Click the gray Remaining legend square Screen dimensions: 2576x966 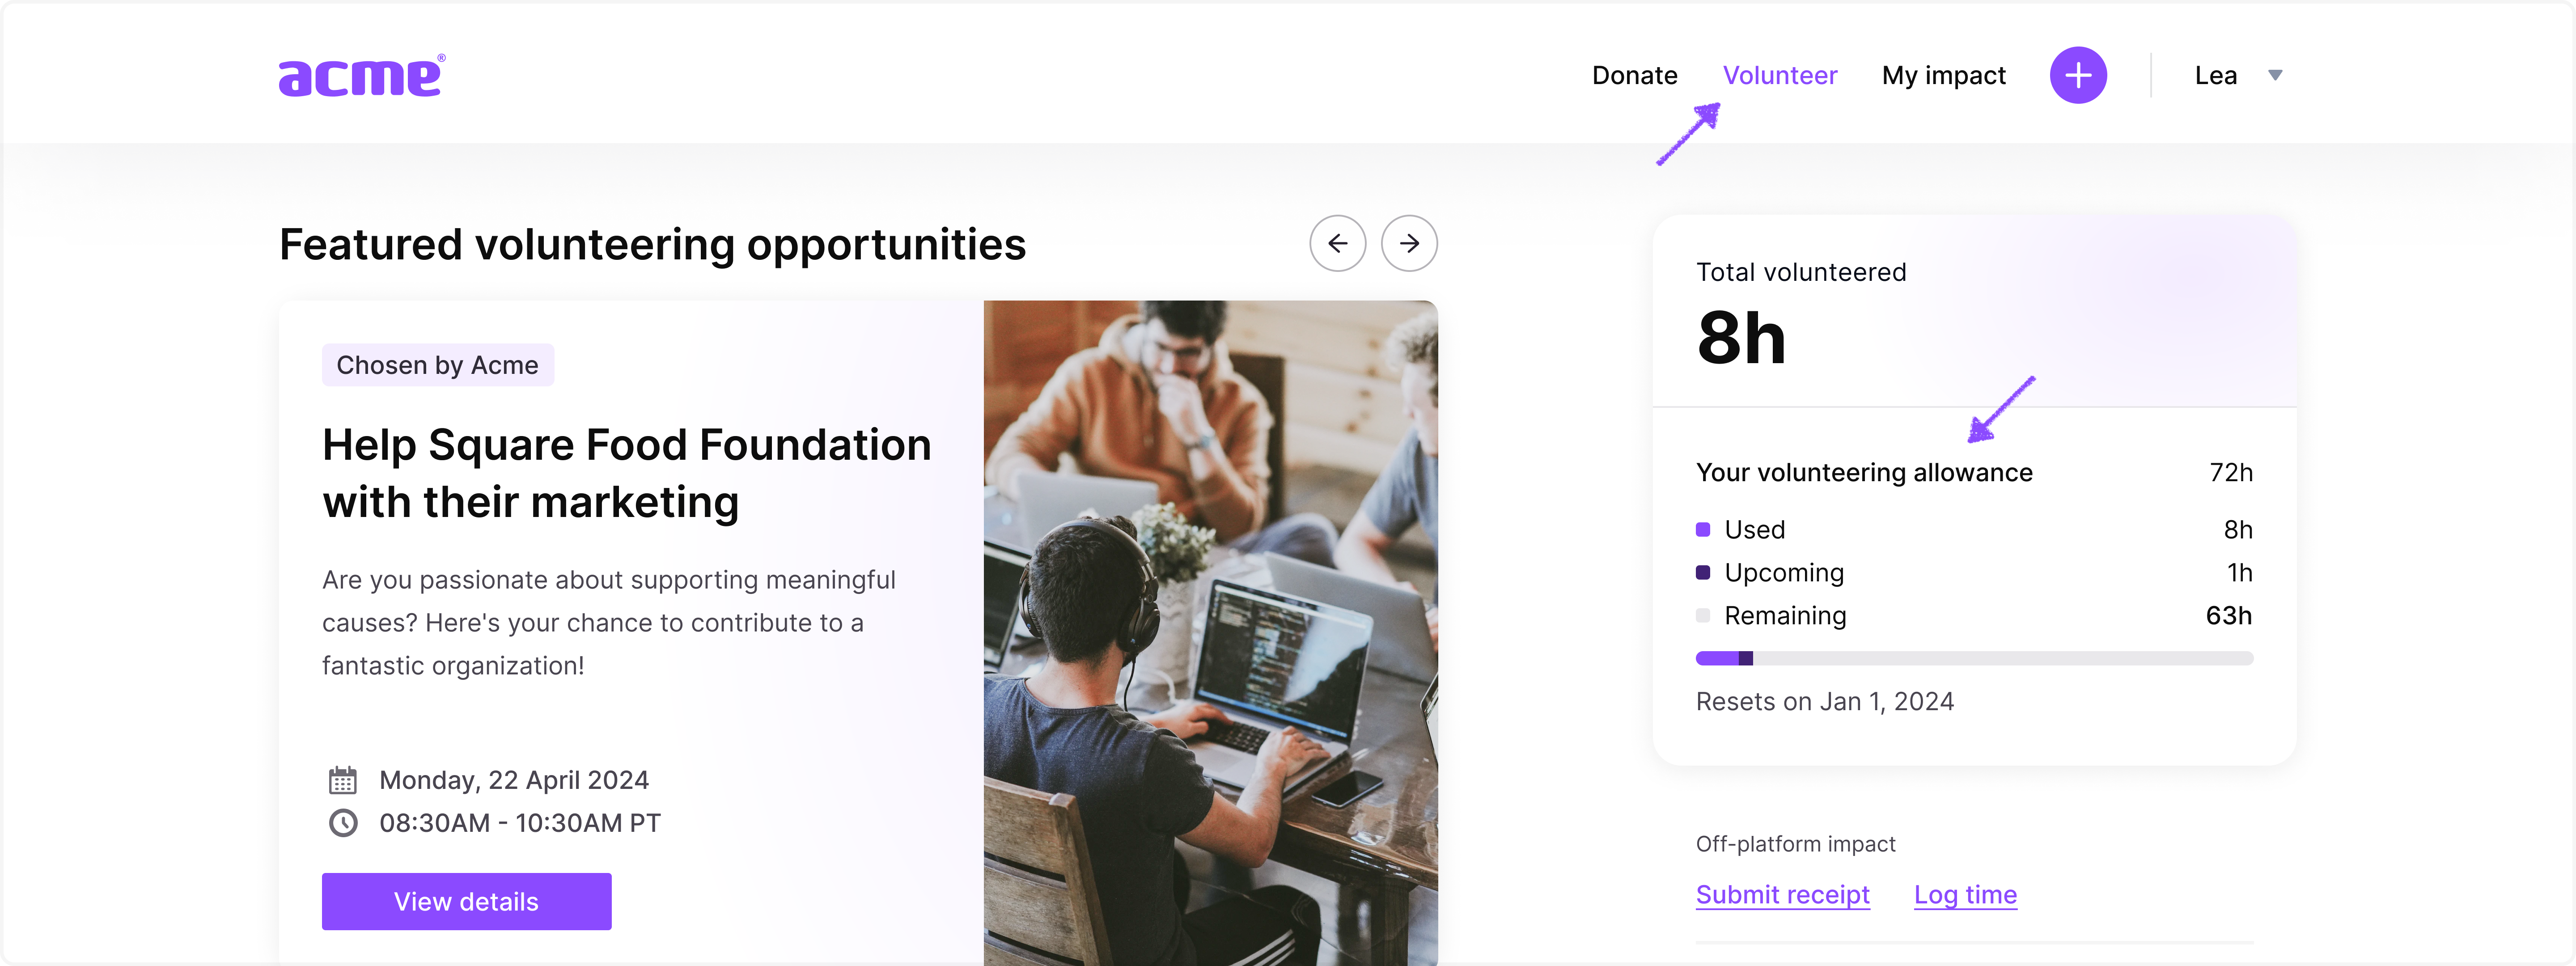[x=1702, y=616]
